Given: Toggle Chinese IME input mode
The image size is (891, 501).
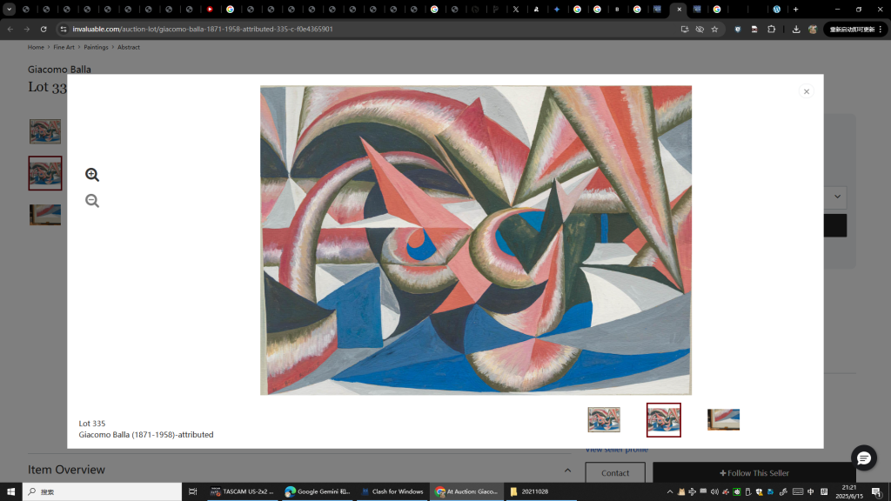Looking at the screenshot, I should [811, 492].
